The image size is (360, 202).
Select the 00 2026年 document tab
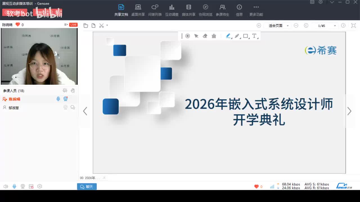pyautogui.click(x=90, y=178)
